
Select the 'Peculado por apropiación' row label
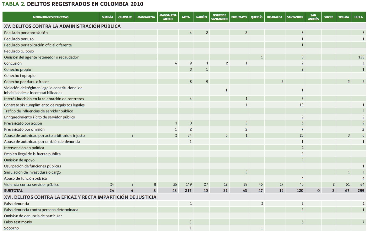(26, 33)
